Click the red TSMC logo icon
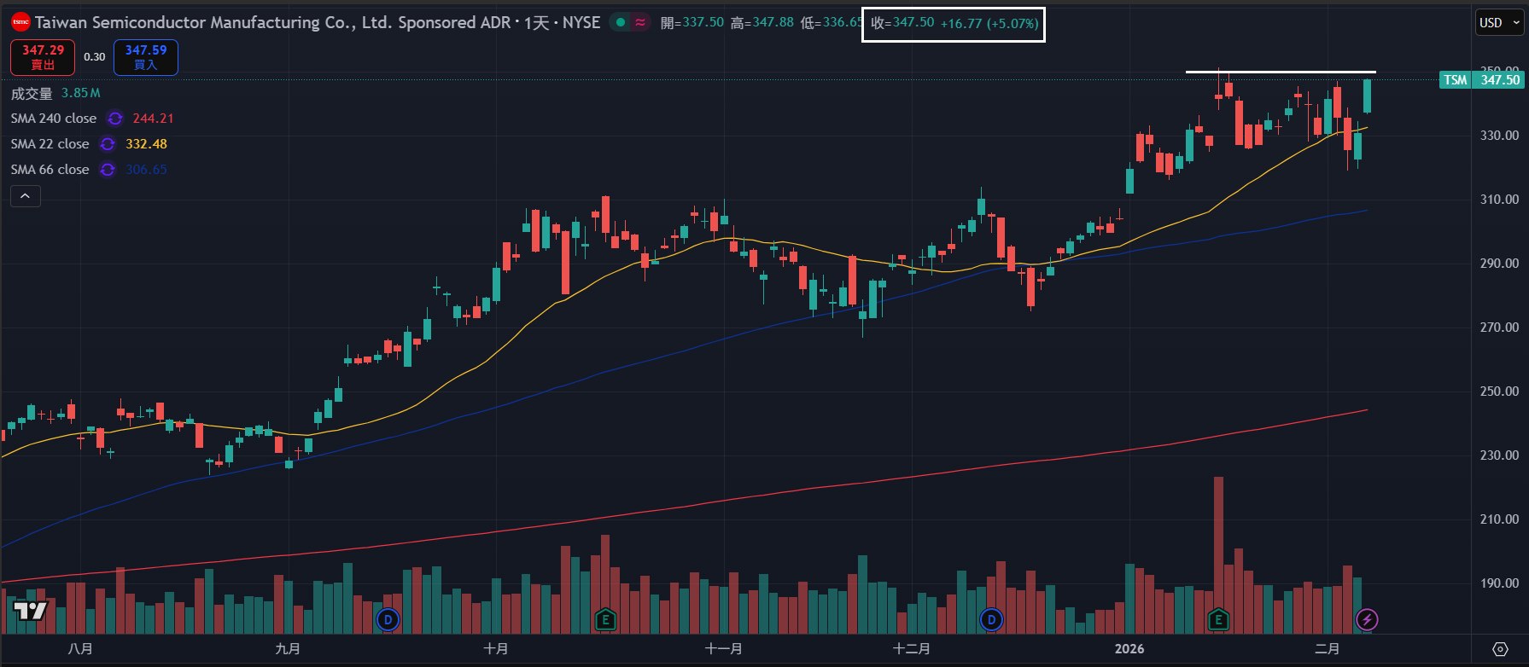 click(20, 22)
